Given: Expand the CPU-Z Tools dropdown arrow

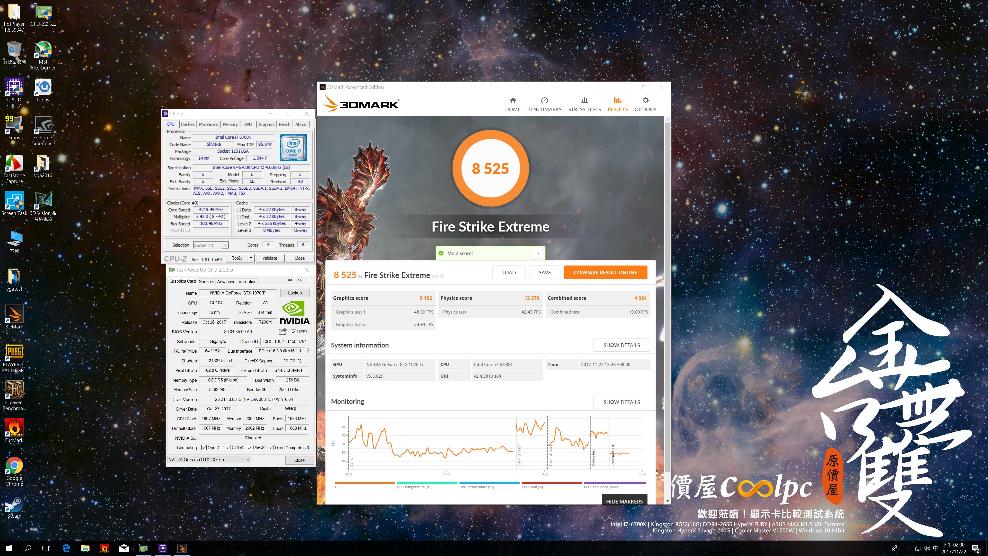Looking at the screenshot, I should coord(251,258).
